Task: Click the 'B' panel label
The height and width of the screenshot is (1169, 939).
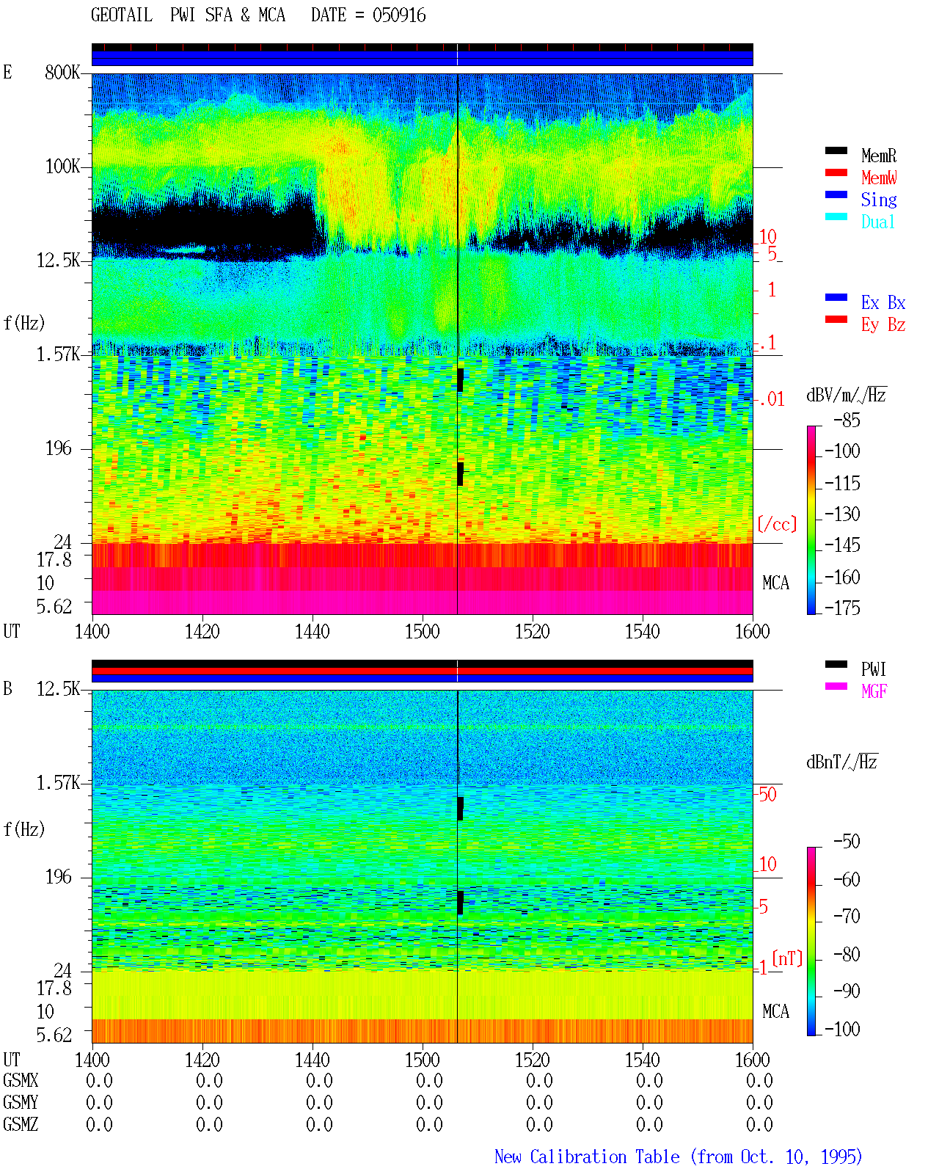Action: (x=7, y=688)
